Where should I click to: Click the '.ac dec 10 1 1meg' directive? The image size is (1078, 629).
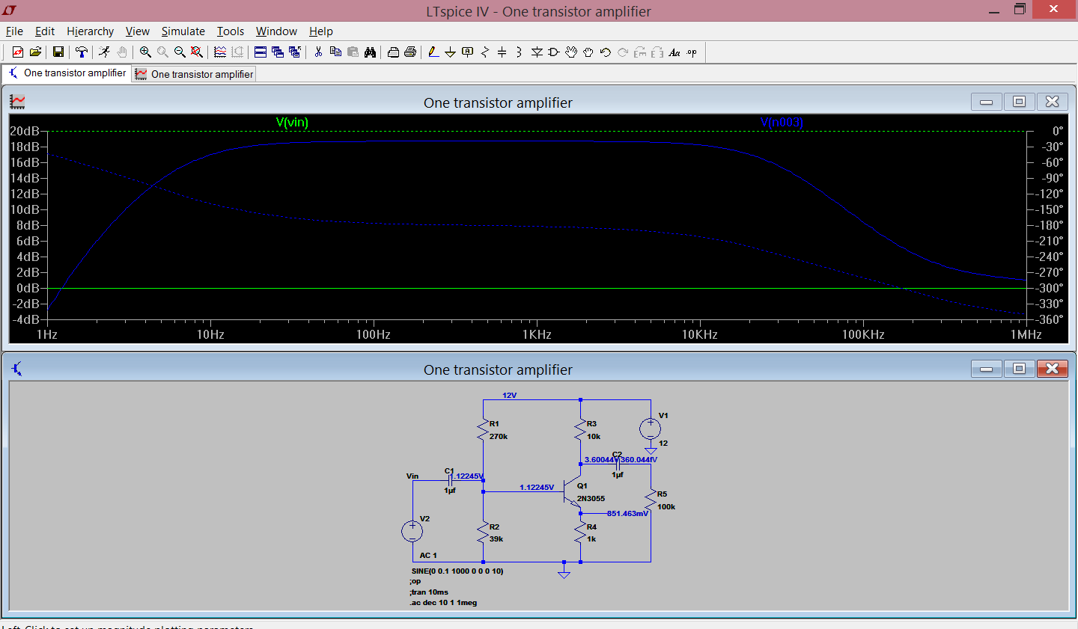[443, 603]
